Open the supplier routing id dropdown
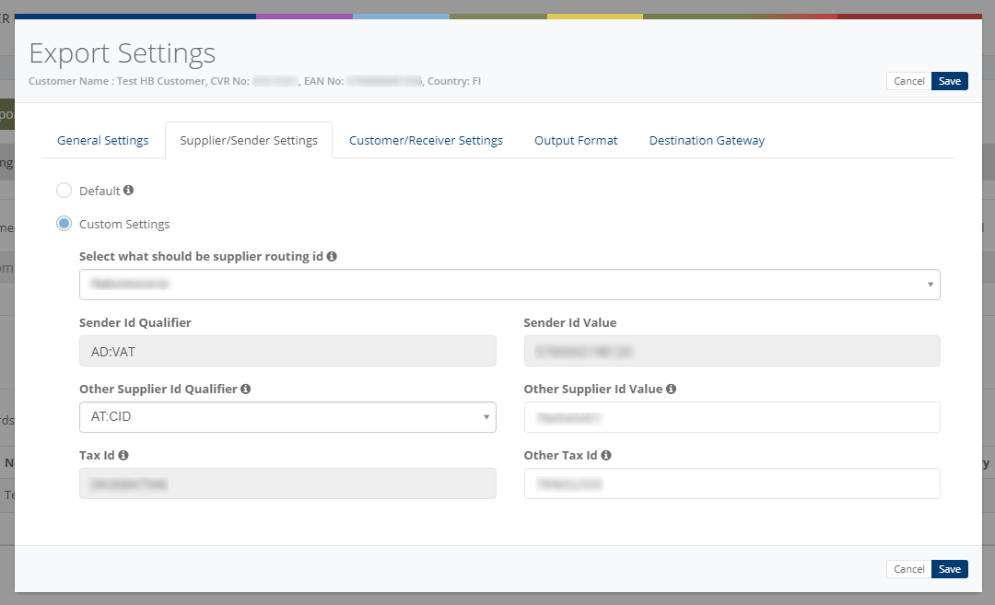The image size is (995, 605). click(509, 285)
